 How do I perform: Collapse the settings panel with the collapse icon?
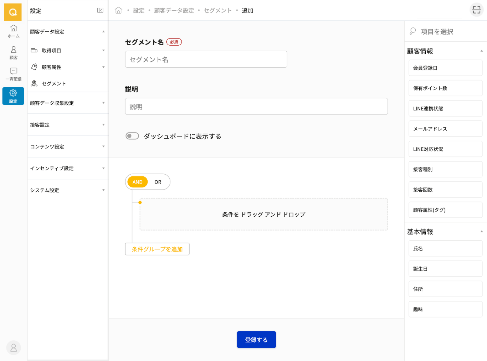click(100, 10)
